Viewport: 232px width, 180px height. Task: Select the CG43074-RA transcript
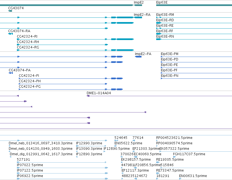pos(11,34)
